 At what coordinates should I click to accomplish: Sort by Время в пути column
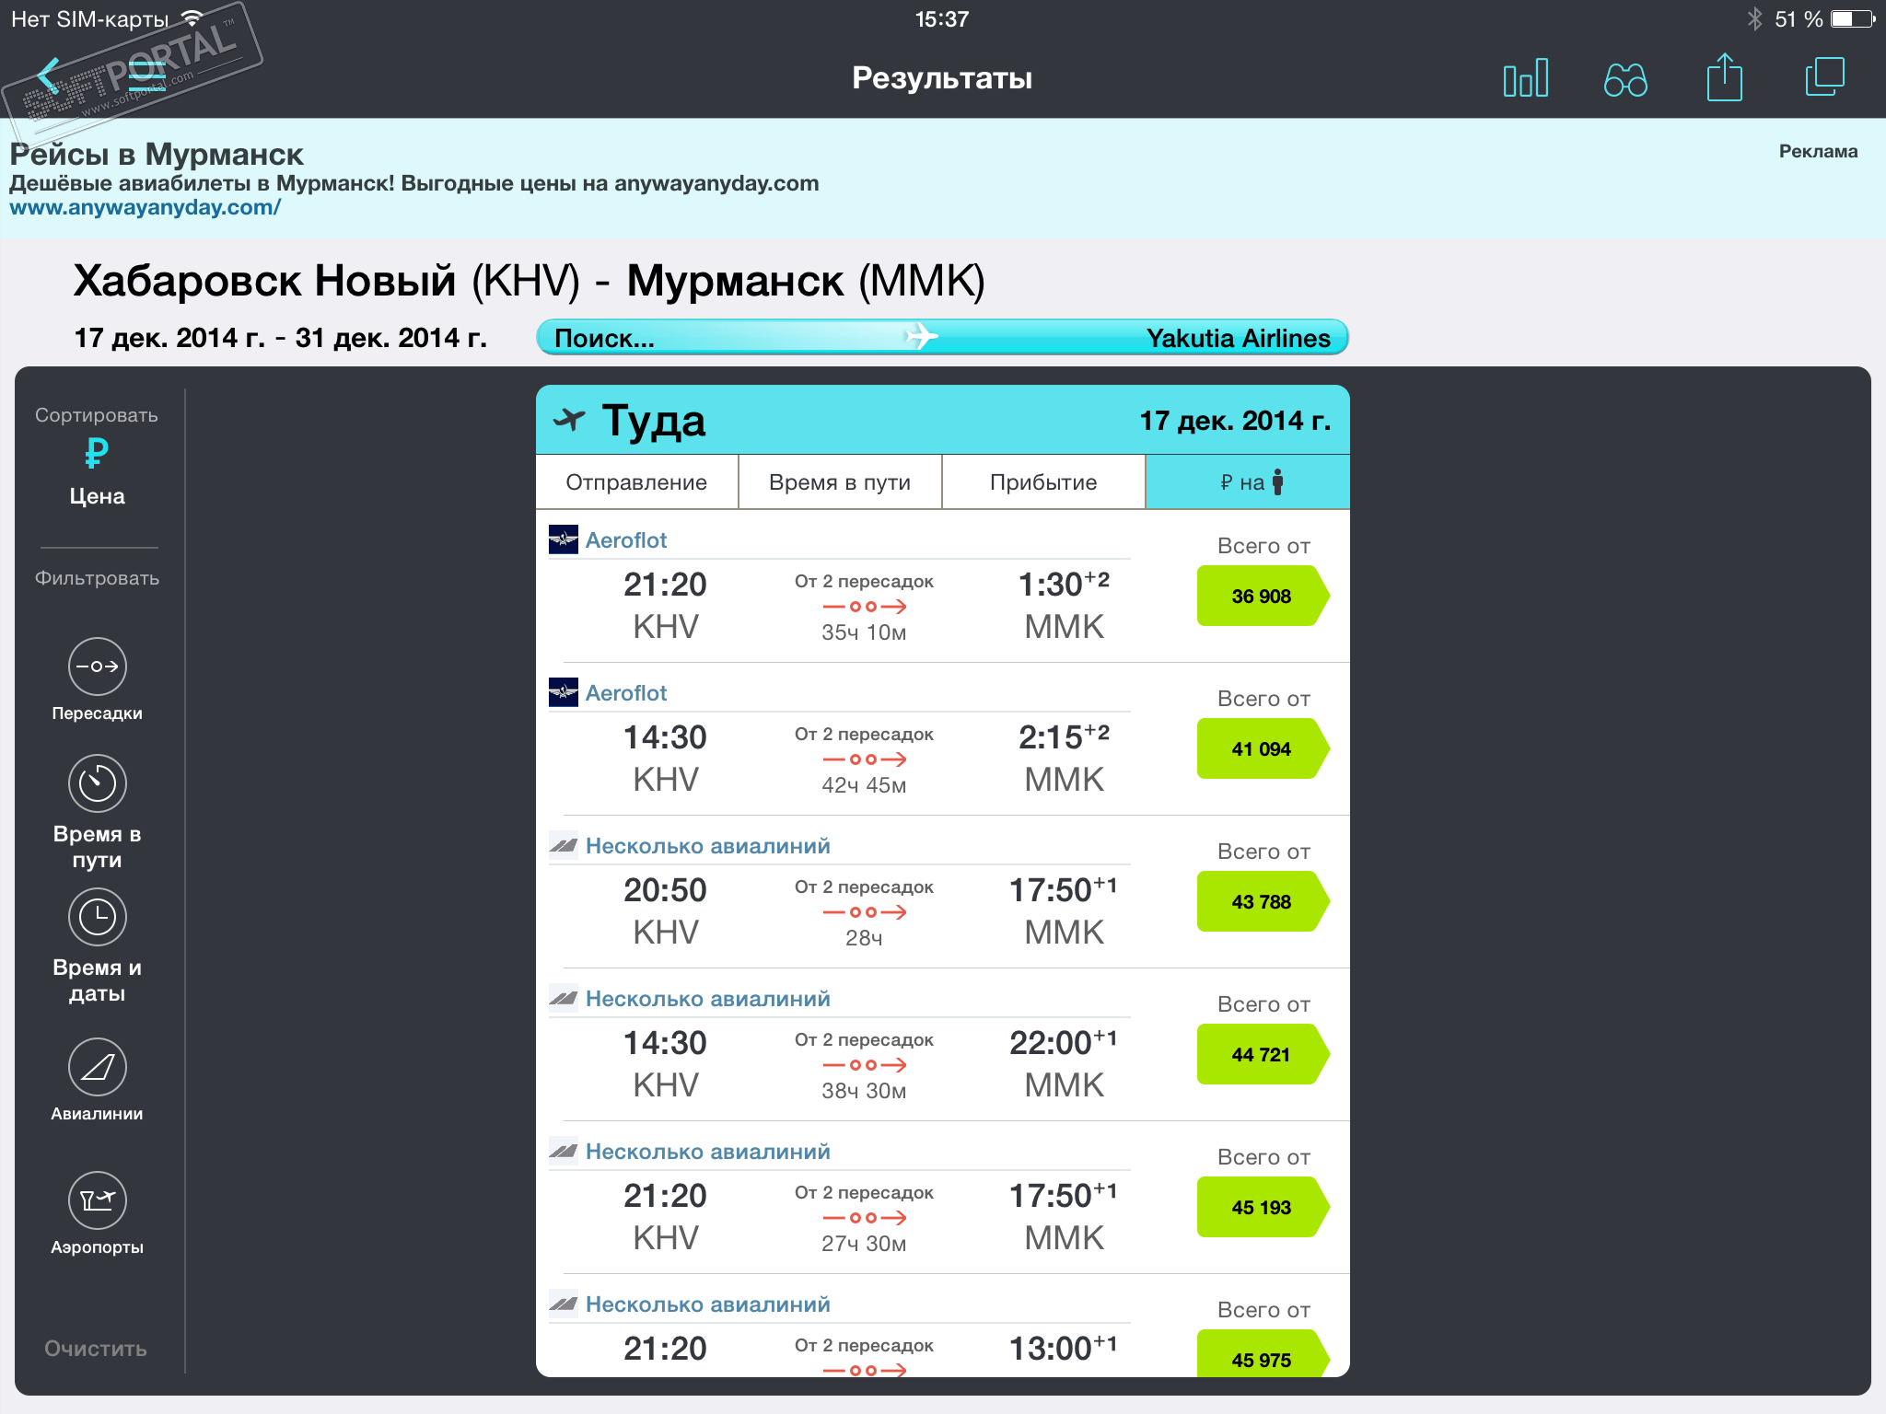[840, 482]
